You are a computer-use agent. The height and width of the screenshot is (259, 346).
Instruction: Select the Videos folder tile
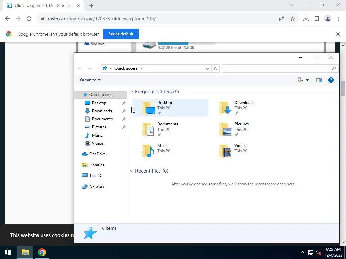click(x=247, y=151)
